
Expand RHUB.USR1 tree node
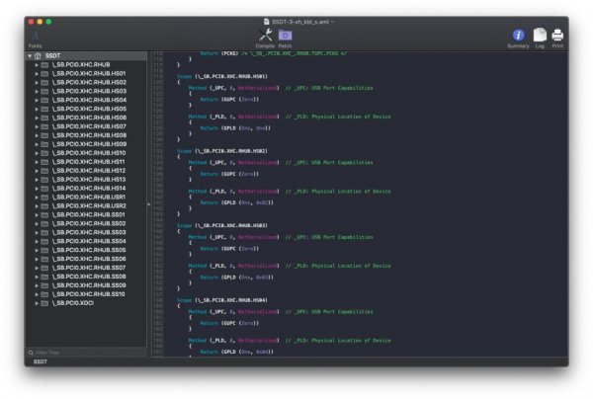[x=37, y=198]
